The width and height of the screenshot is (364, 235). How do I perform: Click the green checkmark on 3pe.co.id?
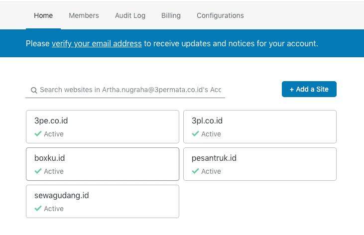(x=38, y=134)
